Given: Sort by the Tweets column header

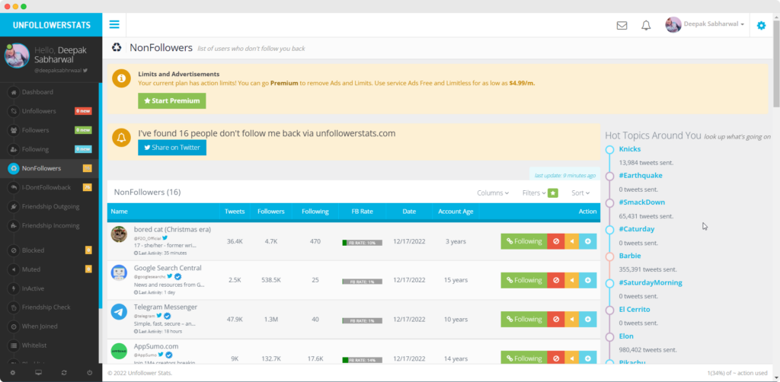Looking at the screenshot, I should tap(235, 212).
